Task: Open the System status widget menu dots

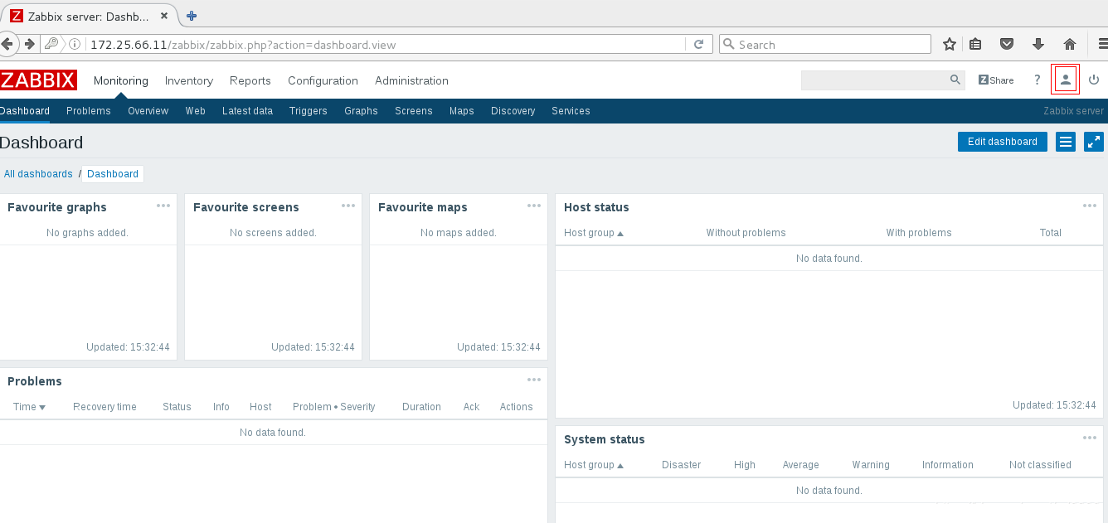Action: pos(1090,438)
